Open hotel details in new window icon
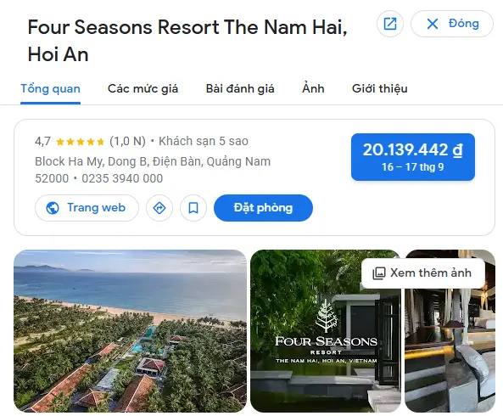503x416 pixels. point(389,24)
